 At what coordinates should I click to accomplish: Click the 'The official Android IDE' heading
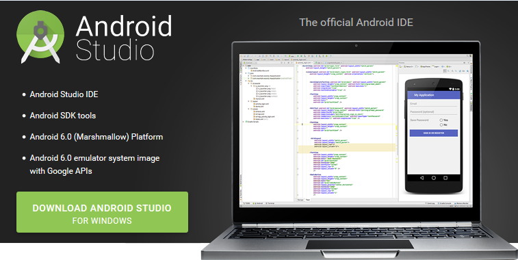tap(356, 23)
